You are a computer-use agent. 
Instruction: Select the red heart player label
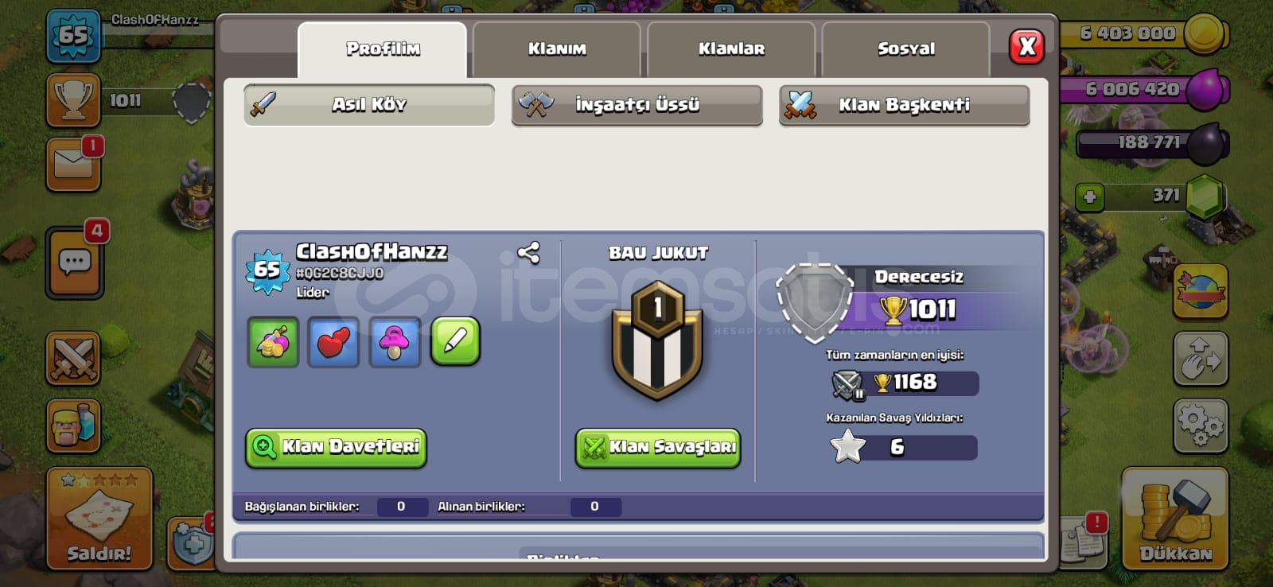click(333, 342)
